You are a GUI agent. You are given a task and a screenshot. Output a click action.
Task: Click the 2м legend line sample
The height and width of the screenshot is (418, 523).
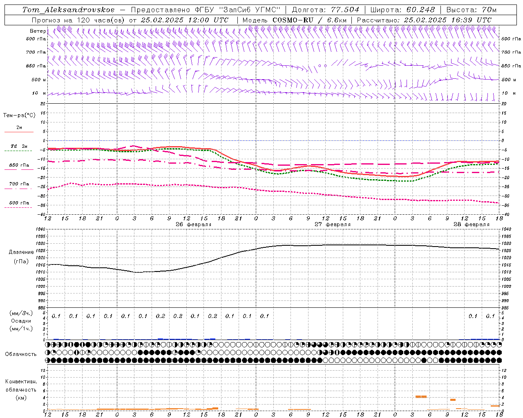[19, 132]
